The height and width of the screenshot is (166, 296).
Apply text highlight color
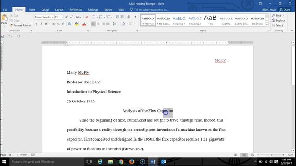(76, 24)
